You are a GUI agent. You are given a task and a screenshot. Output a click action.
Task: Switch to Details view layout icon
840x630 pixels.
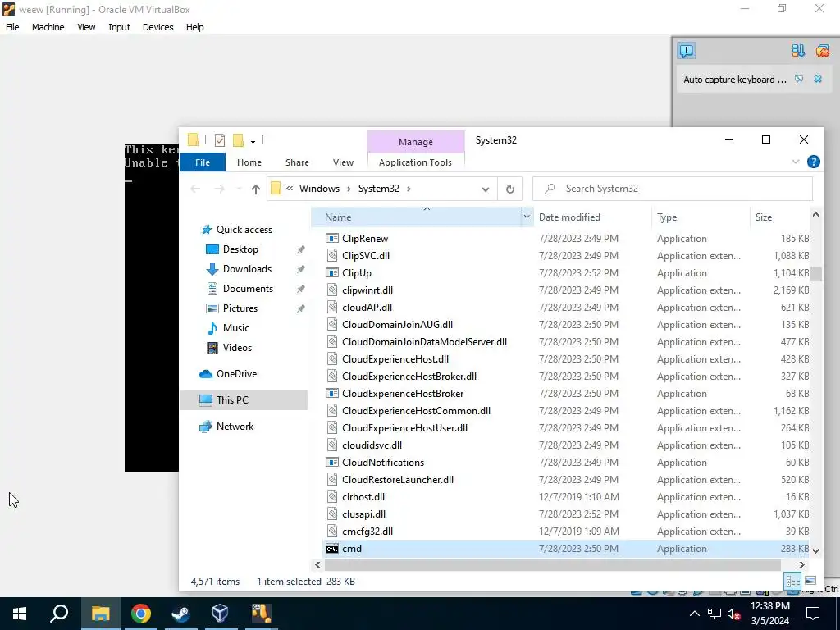point(793,581)
